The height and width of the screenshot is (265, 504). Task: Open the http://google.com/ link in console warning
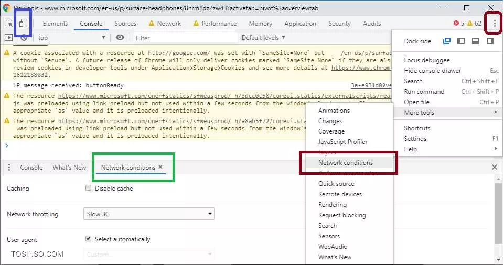click(179, 53)
